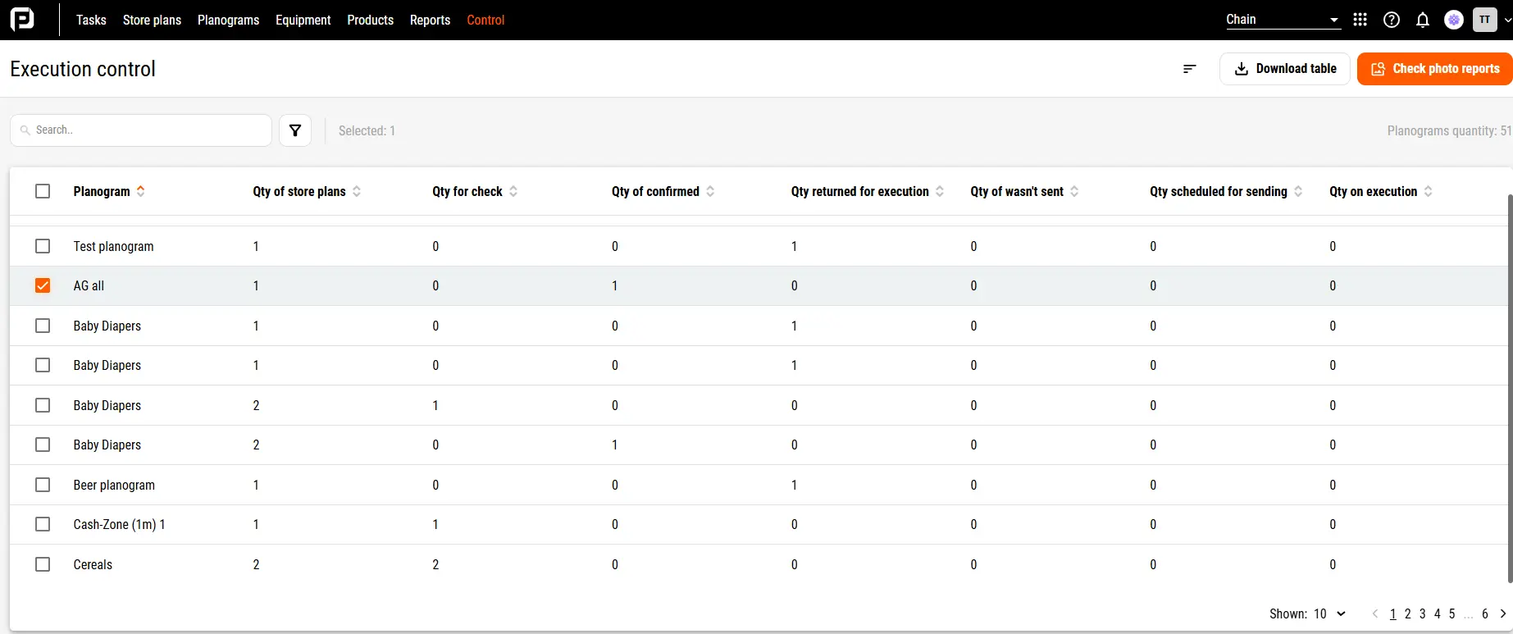Screen dimensions: 1513x634
Task: Go to next page arrow
Action: 1502,613
